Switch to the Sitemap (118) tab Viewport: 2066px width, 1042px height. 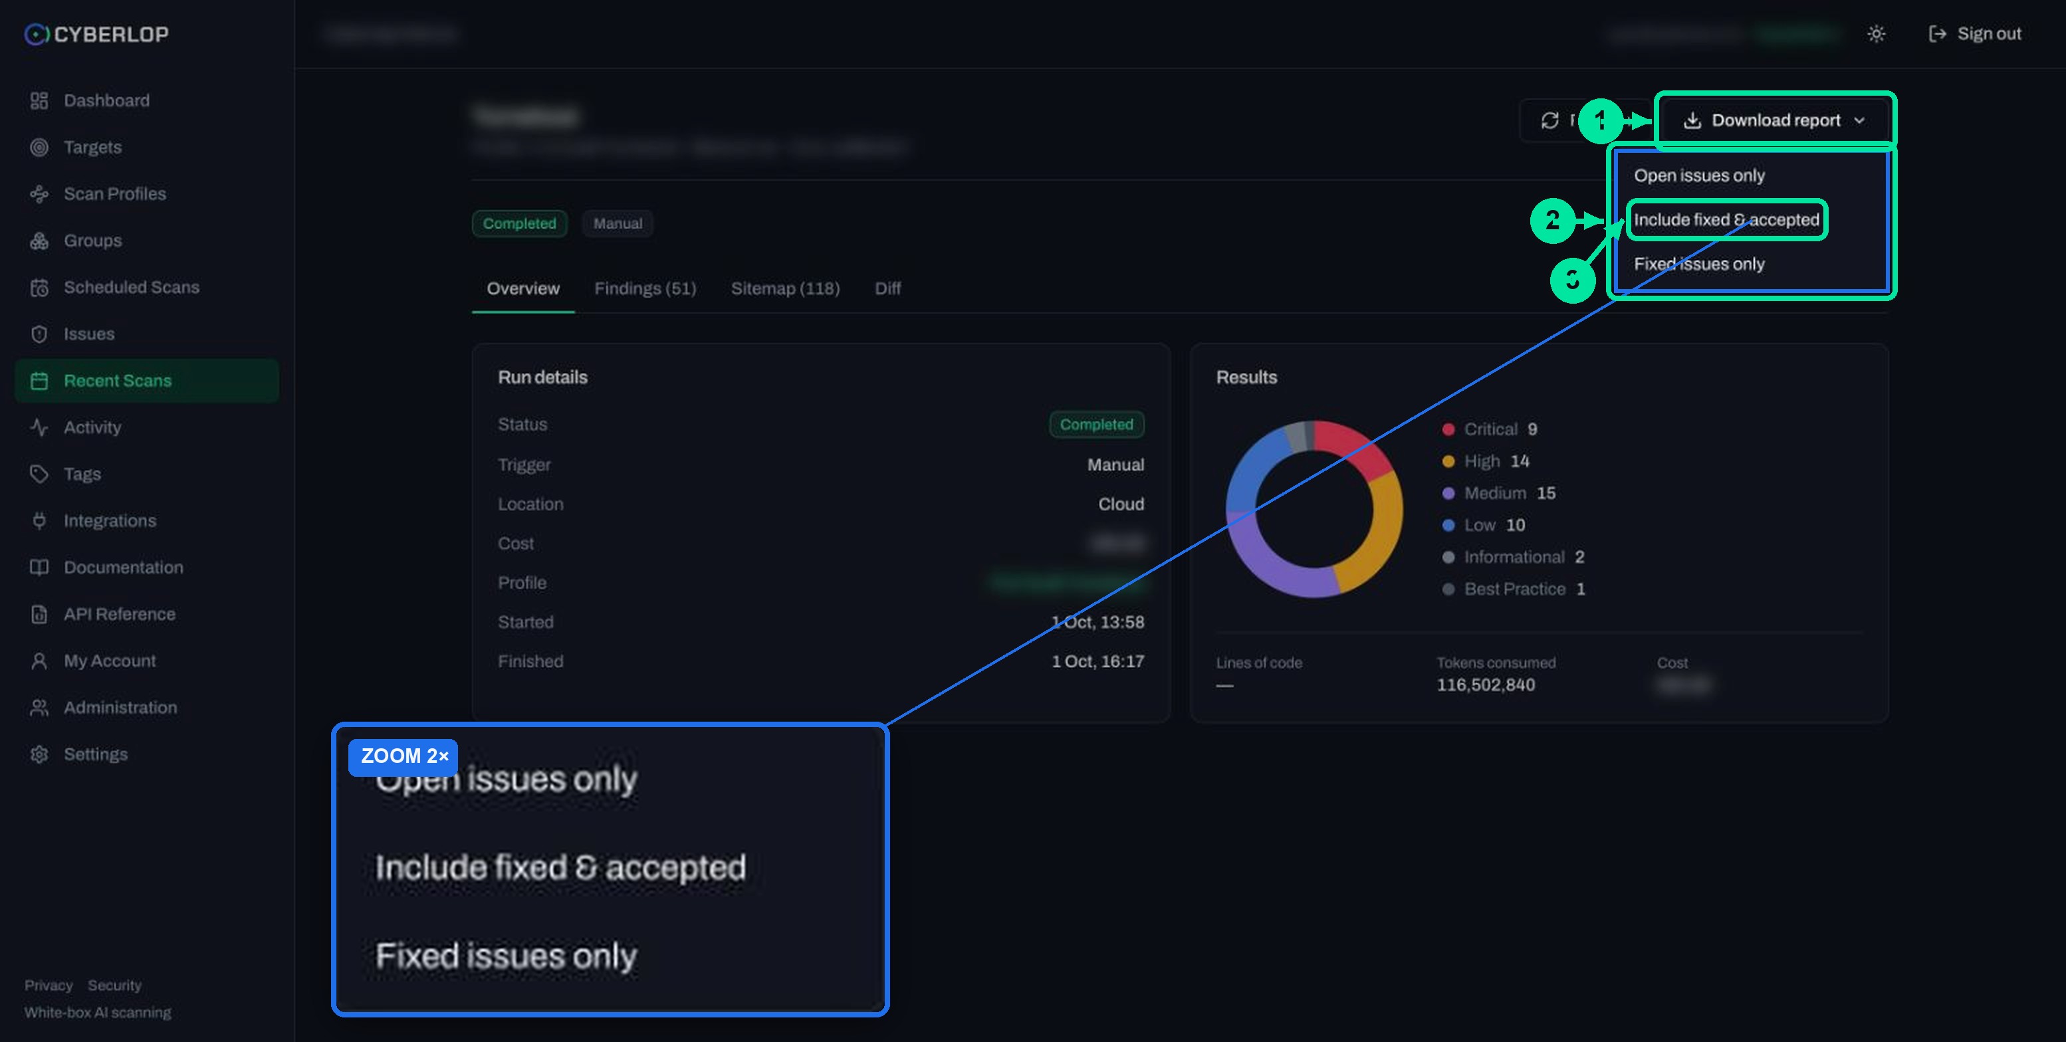(x=785, y=288)
